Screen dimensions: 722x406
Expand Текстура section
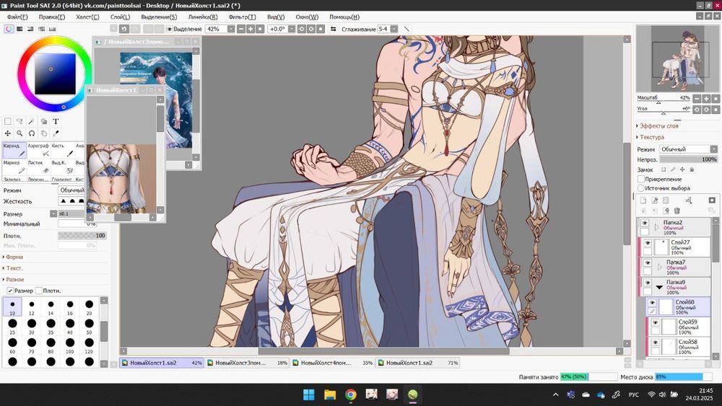pos(651,137)
